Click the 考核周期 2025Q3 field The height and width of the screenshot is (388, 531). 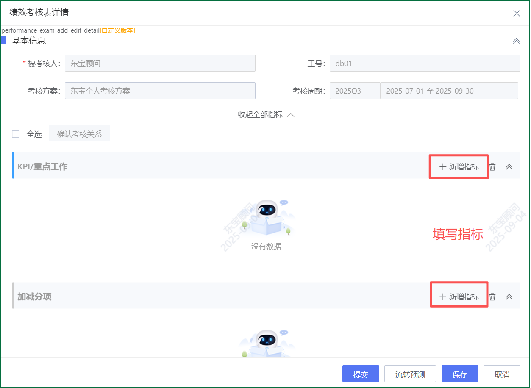(x=355, y=91)
